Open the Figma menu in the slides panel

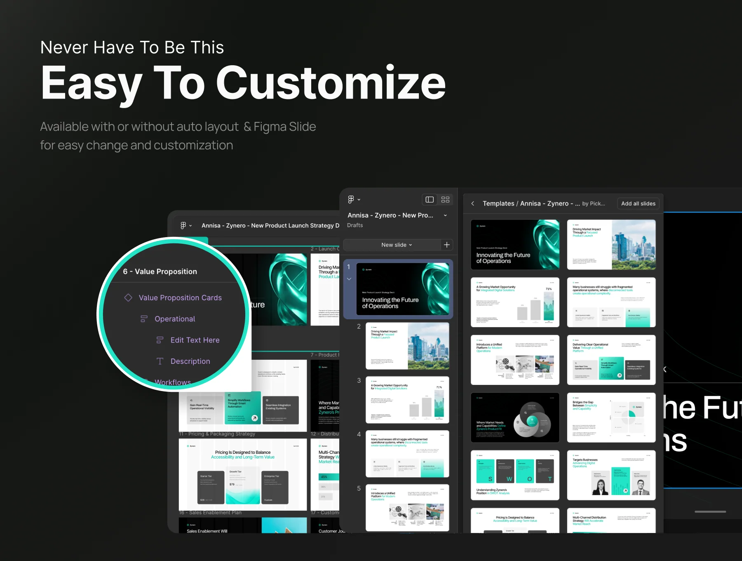click(x=354, y=200)
